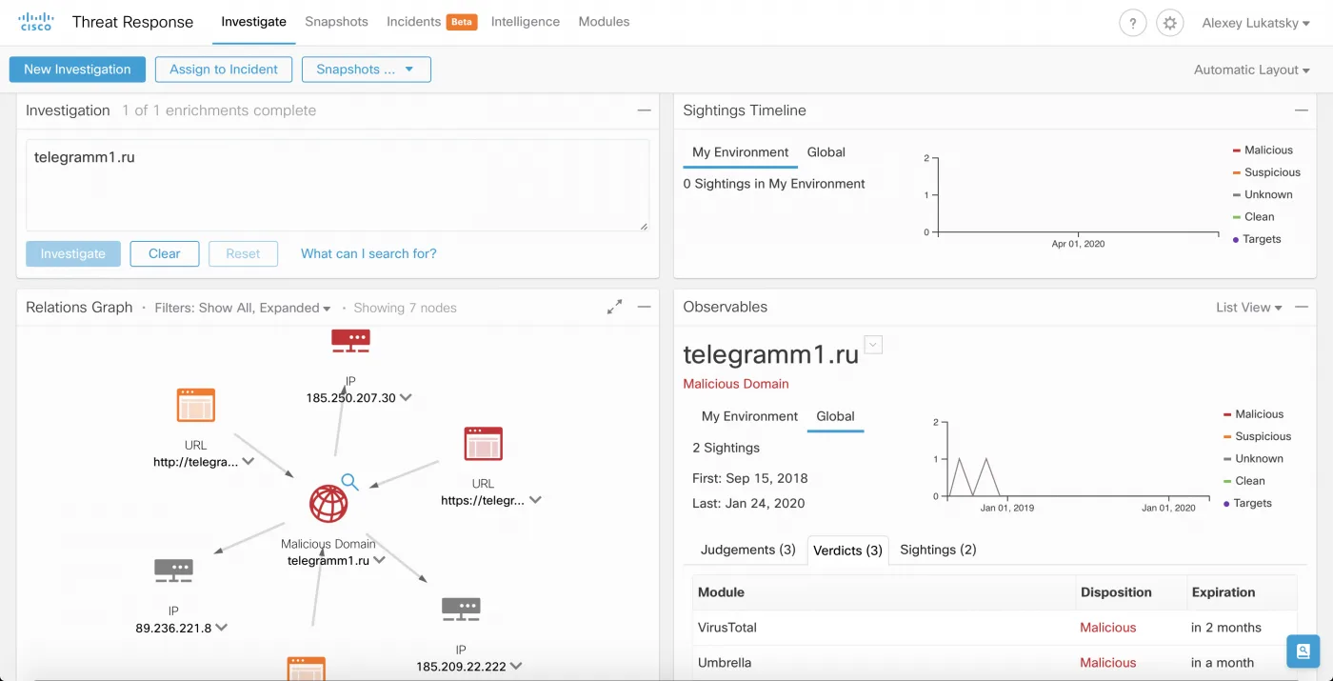The height and width of the screenshot is (681, 1333).
Task: Click the VirusTotal row's Malicious disposition
Action: click(1107, 628)
